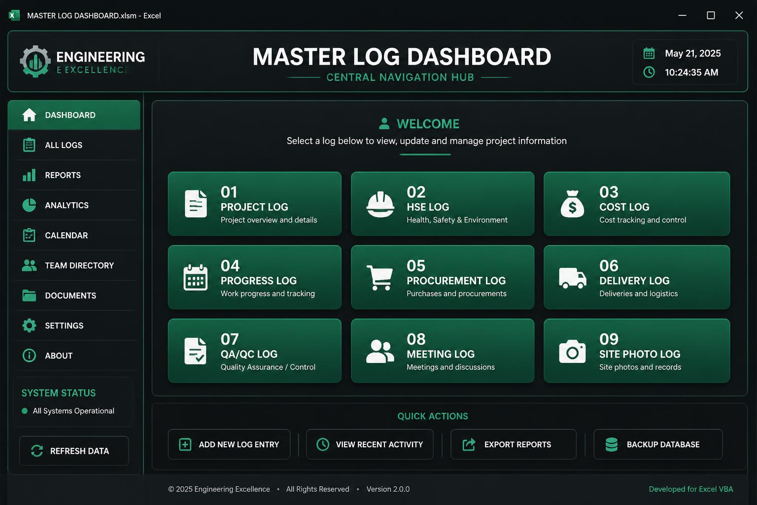This screenshot has width=757, height=505.
Task: Click the people icon on Meeting Log
Action: tap(380, 351)
